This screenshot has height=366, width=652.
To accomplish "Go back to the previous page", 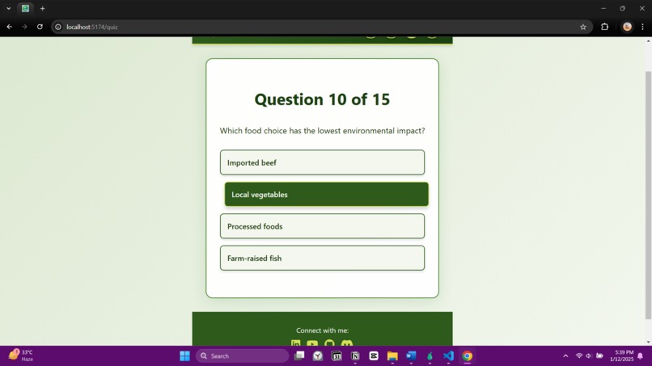I will pyautogui.click(x=9, y=27).
